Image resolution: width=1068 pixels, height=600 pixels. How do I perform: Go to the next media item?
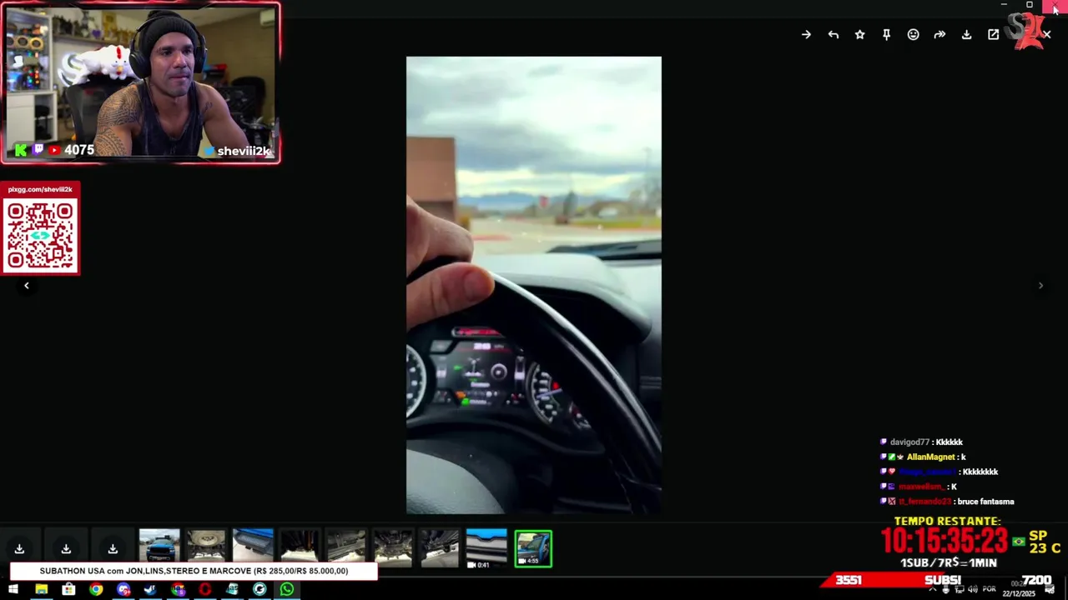coord(1040,286)
